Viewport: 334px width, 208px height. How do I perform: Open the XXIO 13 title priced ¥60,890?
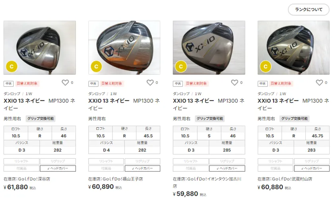(x=124, y=105)
